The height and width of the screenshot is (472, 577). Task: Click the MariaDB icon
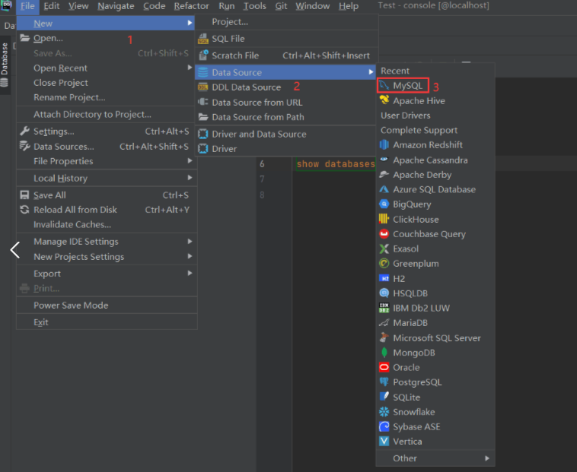(x=384, y=323)
